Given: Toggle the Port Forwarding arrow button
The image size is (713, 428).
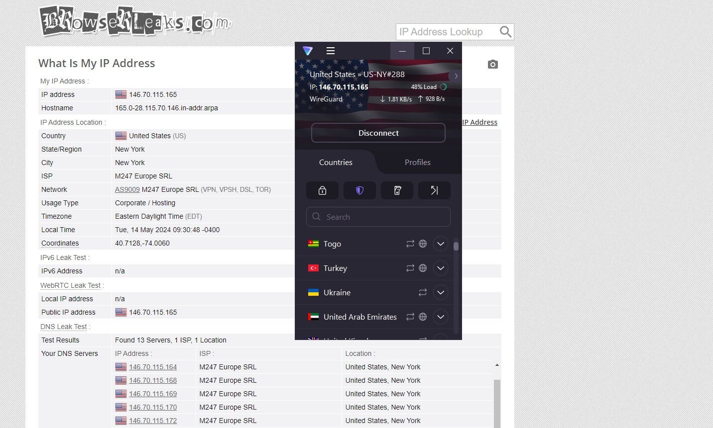Looking at the screenshot, I should 434,190.
